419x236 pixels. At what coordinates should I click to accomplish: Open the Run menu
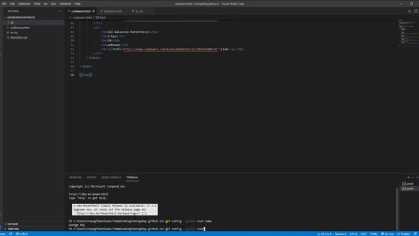tap(54, 4)
